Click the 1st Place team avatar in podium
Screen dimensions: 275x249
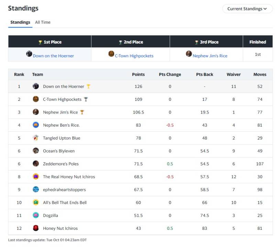pyautogui.click(x=29, y=54)
